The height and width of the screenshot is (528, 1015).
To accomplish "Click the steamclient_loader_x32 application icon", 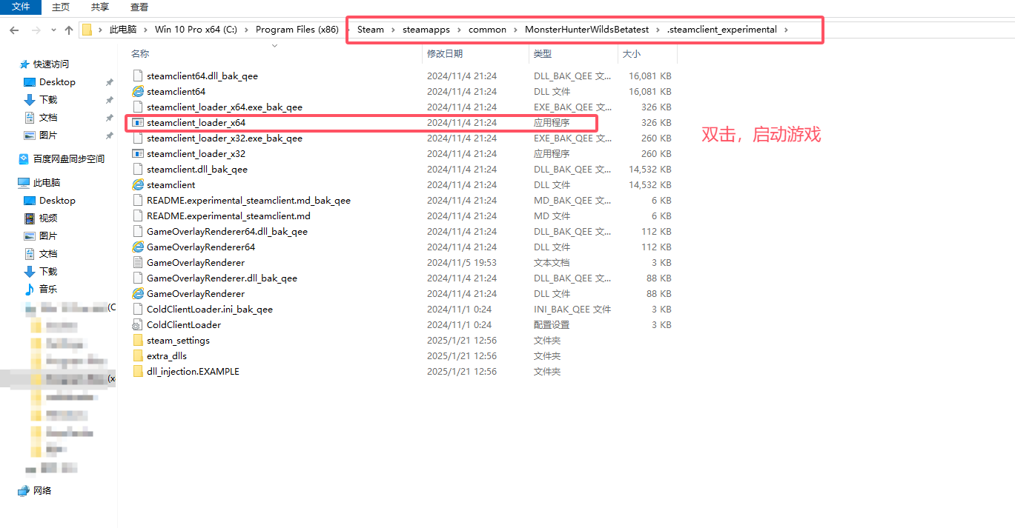I will pos(138,154).
